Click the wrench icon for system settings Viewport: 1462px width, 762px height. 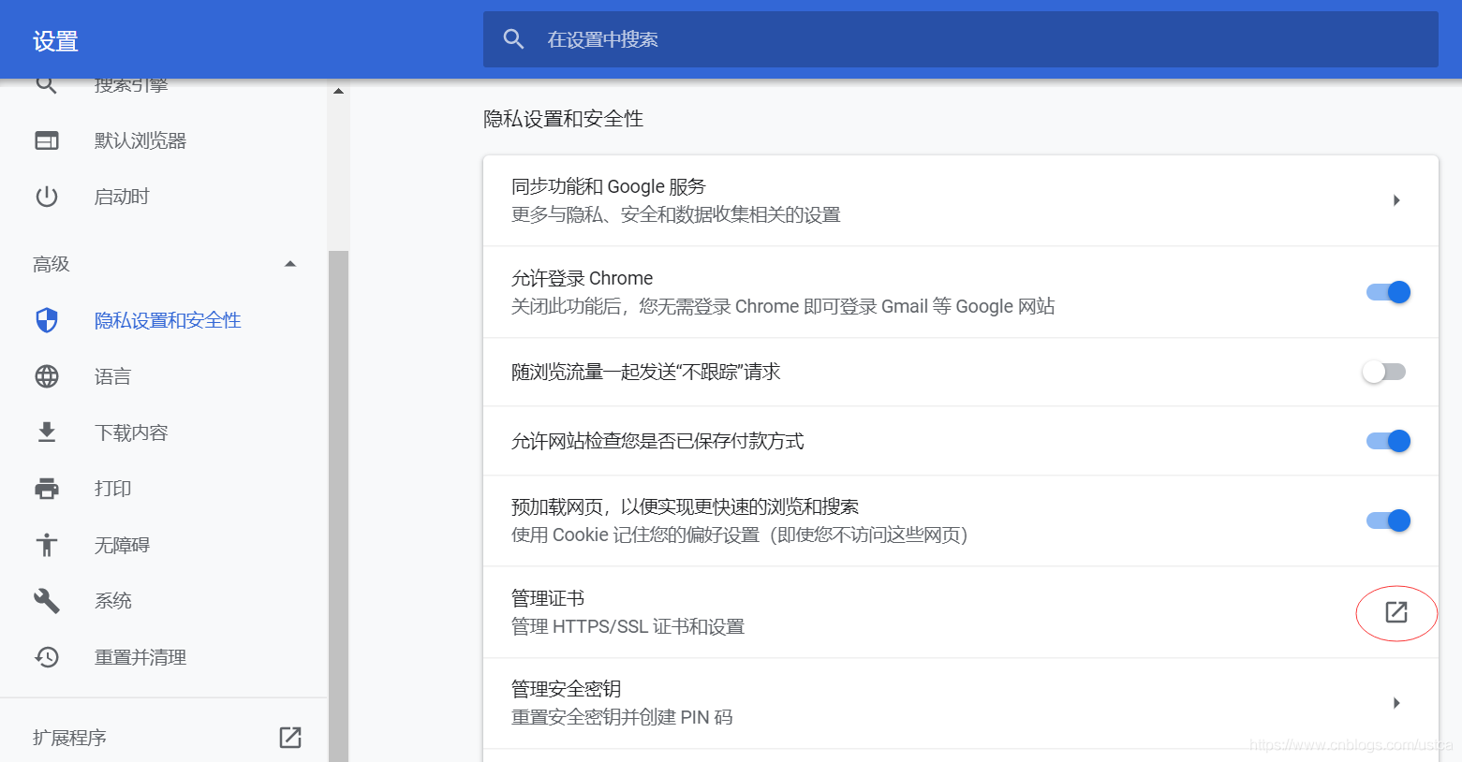pyautogui.click(x=47, y=601)
